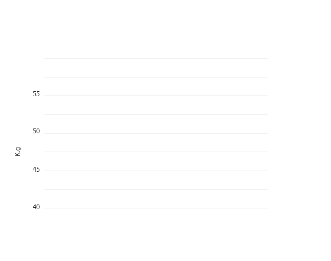Select the topmost unlabeled gridline

[156, 58]
